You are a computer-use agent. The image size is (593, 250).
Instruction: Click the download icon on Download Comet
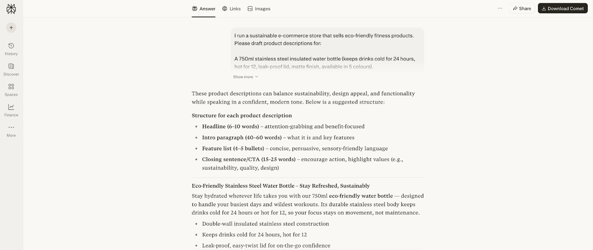[x=544, y=8]
